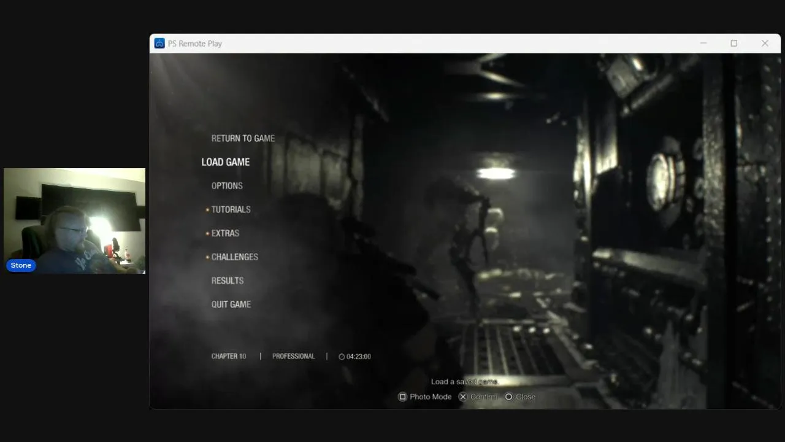View RESULTS from the pause menu
Screen dimensions: 785x442
tap(228, 281)
